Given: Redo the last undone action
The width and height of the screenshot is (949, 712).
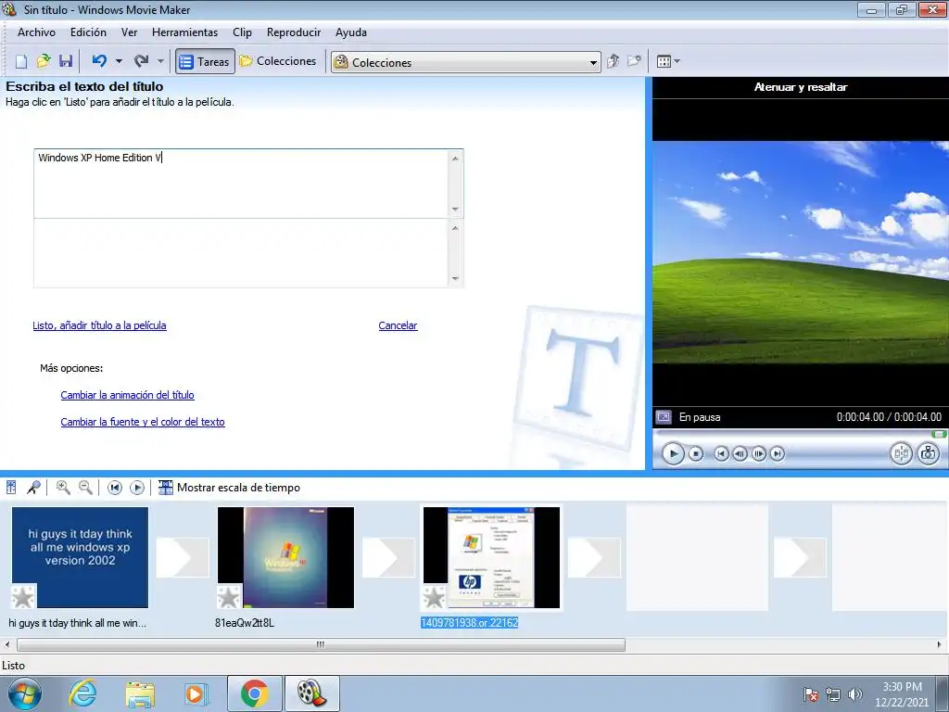Looking at the screenshot, I should click(141, 61).
